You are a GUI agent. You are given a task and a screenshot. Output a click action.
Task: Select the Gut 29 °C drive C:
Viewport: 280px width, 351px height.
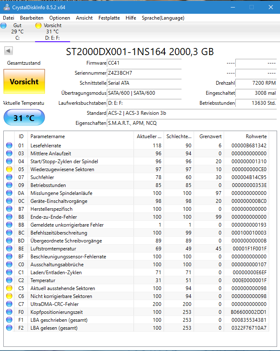(x=17, y=32)
